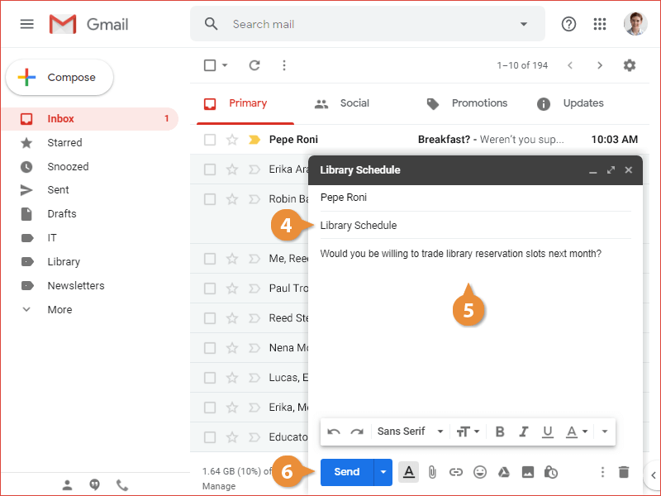Click the recipient field Pepe Roni
The height and width of the screenshot is (496, 661).
pos(476,198)
